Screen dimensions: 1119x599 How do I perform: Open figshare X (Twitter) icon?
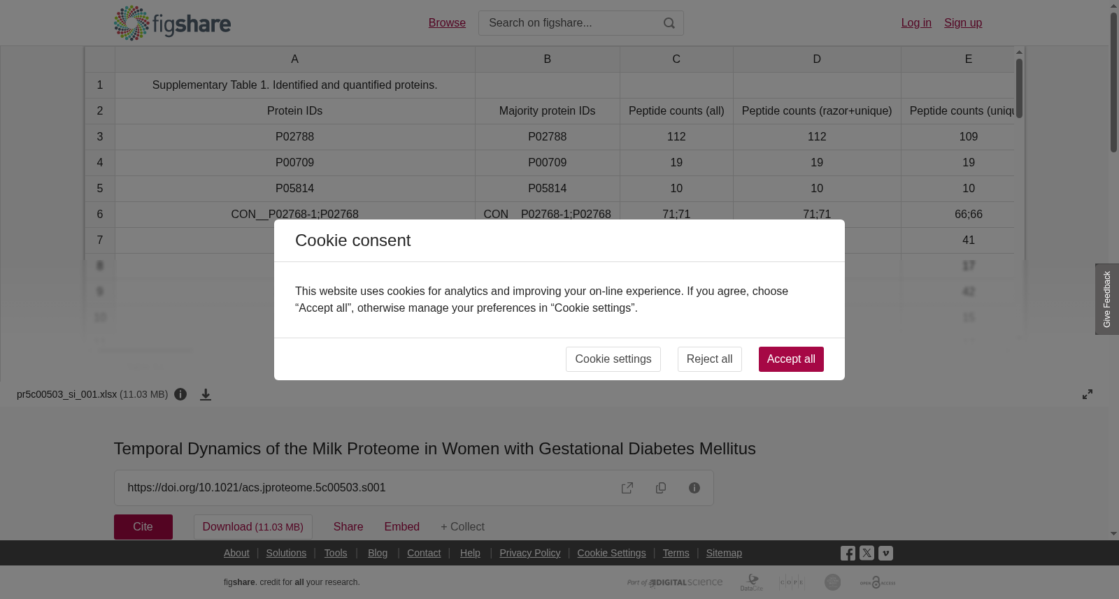[867, 553]
